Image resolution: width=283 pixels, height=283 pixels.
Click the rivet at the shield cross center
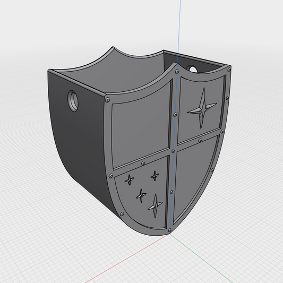(174, 151)
